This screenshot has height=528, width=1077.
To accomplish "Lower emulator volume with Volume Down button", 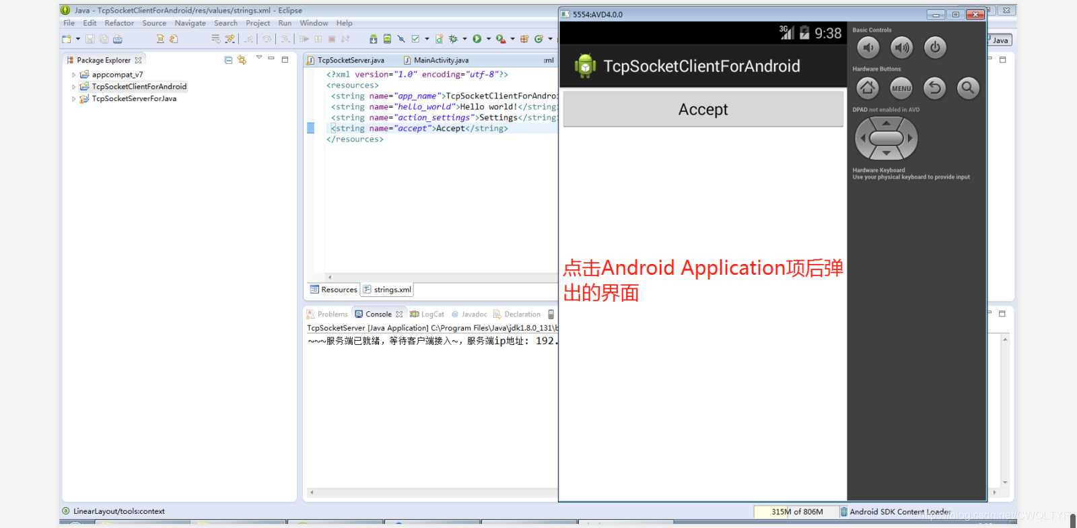I will [x=868, y=47].
